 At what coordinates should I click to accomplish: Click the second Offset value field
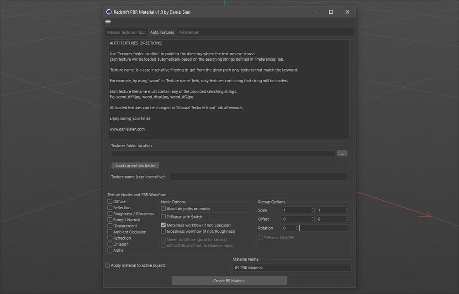(330, 219)
